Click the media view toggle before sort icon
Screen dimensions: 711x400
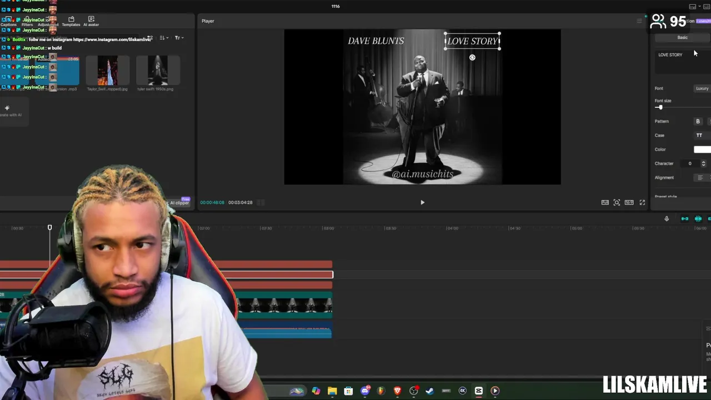(150, 38)
